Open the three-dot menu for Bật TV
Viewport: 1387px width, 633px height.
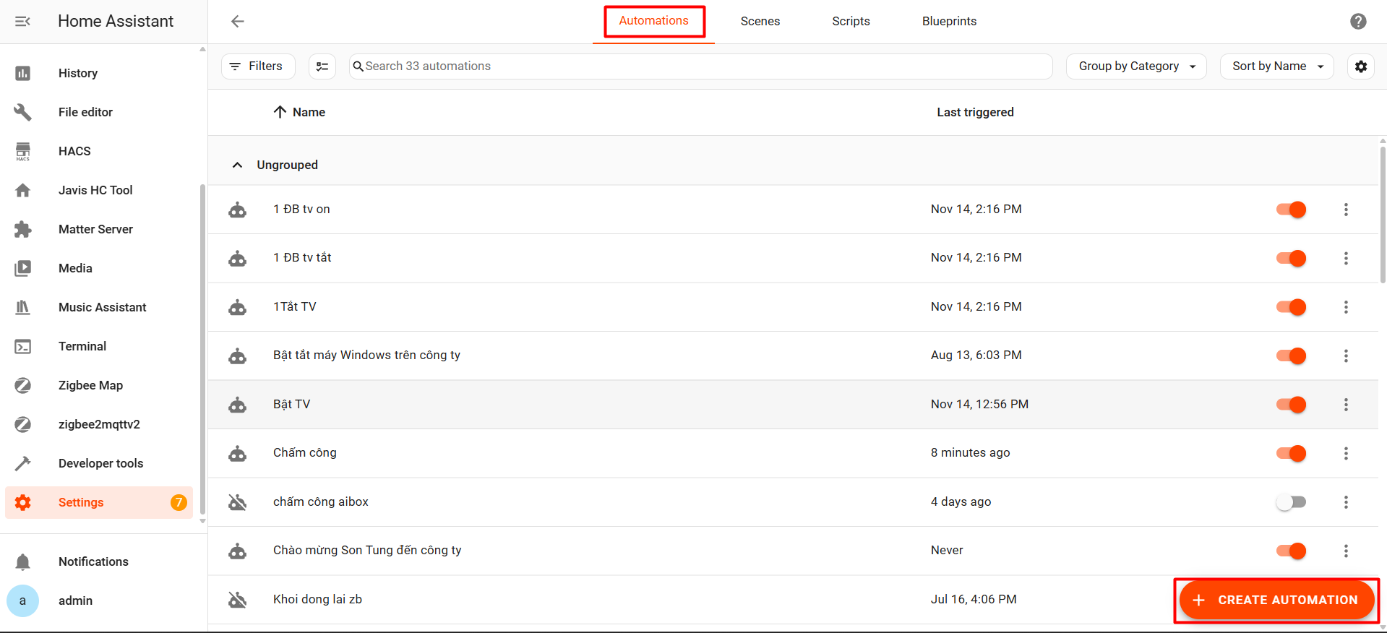[x=1345, y=405]
